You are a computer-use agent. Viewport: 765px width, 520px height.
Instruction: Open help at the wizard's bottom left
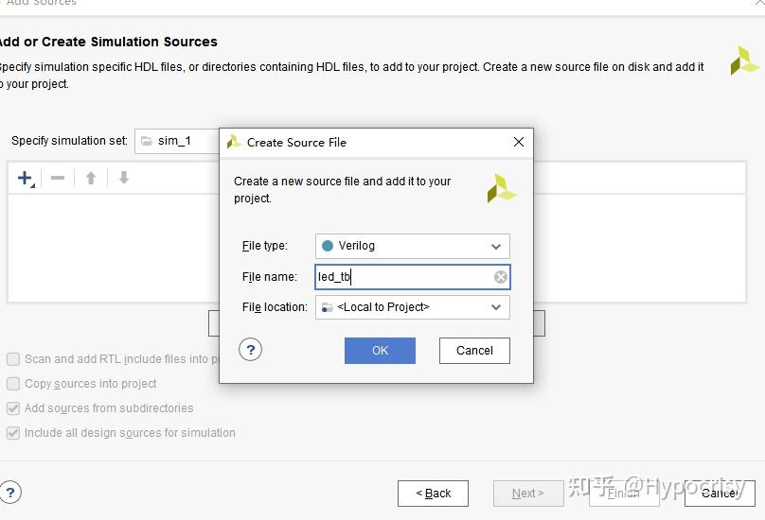(x=10, y=492)
